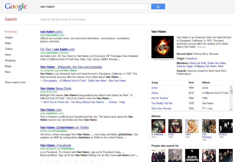Switch to Shopping results
Screen dimensions: 235x162
pyautogui.click(x=10, y=60)
